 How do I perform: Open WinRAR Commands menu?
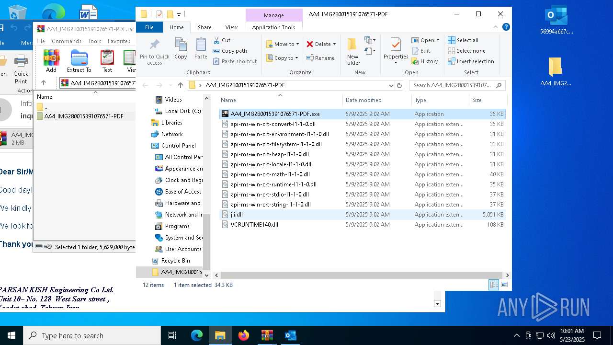[x=67, y=41]
